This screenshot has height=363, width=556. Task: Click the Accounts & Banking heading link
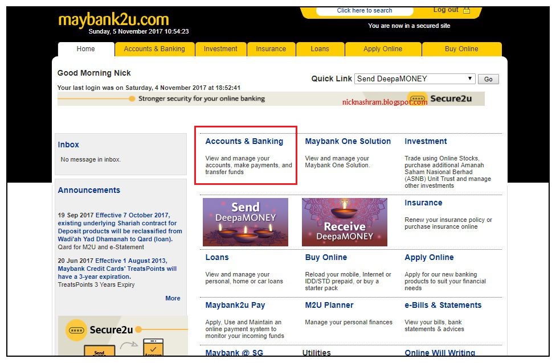[x=244, y=141]
